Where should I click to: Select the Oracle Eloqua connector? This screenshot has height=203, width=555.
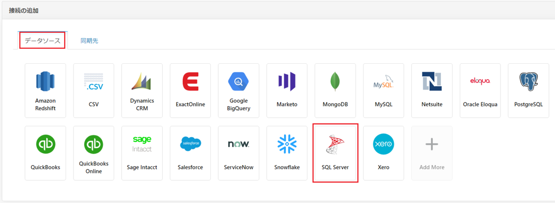tap(480, 90)
